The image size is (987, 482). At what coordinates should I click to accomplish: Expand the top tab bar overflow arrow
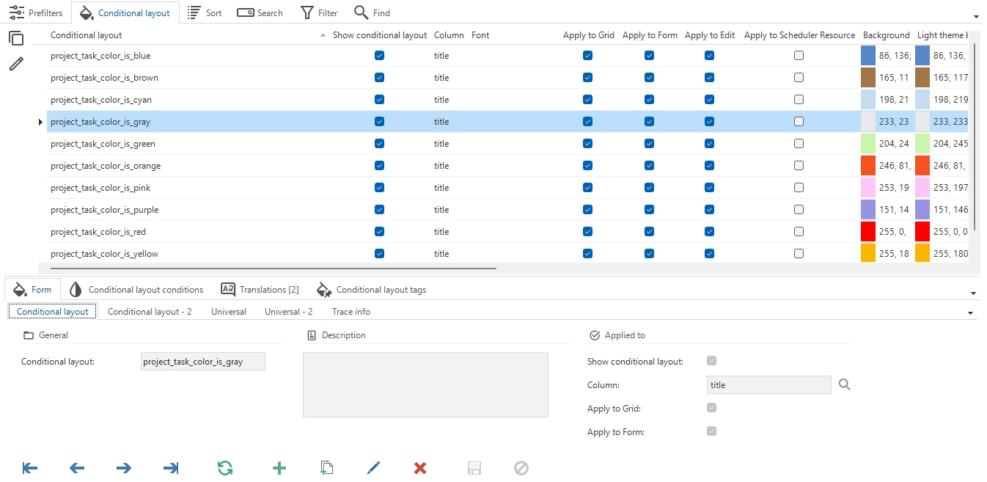point(976,16)
